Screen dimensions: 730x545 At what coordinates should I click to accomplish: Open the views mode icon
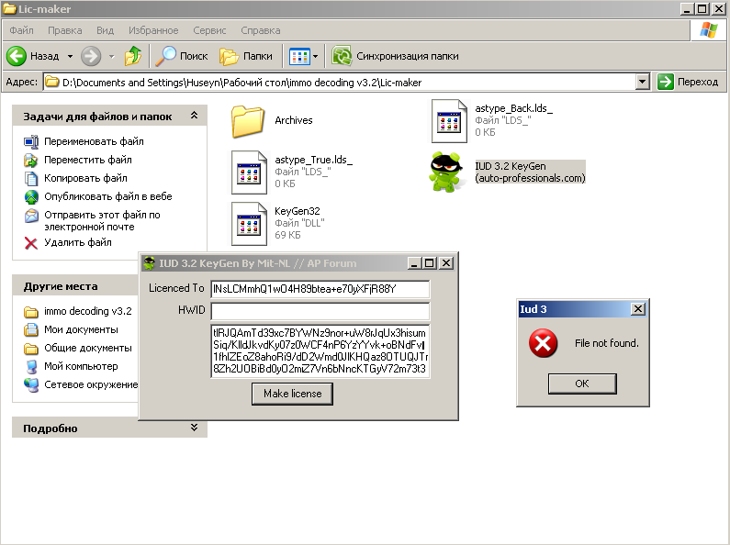[x=299, y=57]
